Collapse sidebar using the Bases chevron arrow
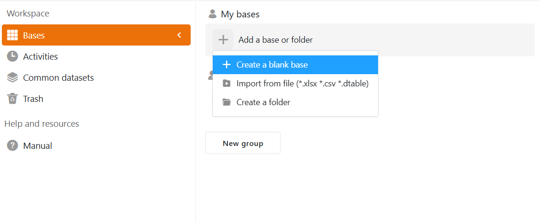The image size is (539, 222). click(179, 35)
